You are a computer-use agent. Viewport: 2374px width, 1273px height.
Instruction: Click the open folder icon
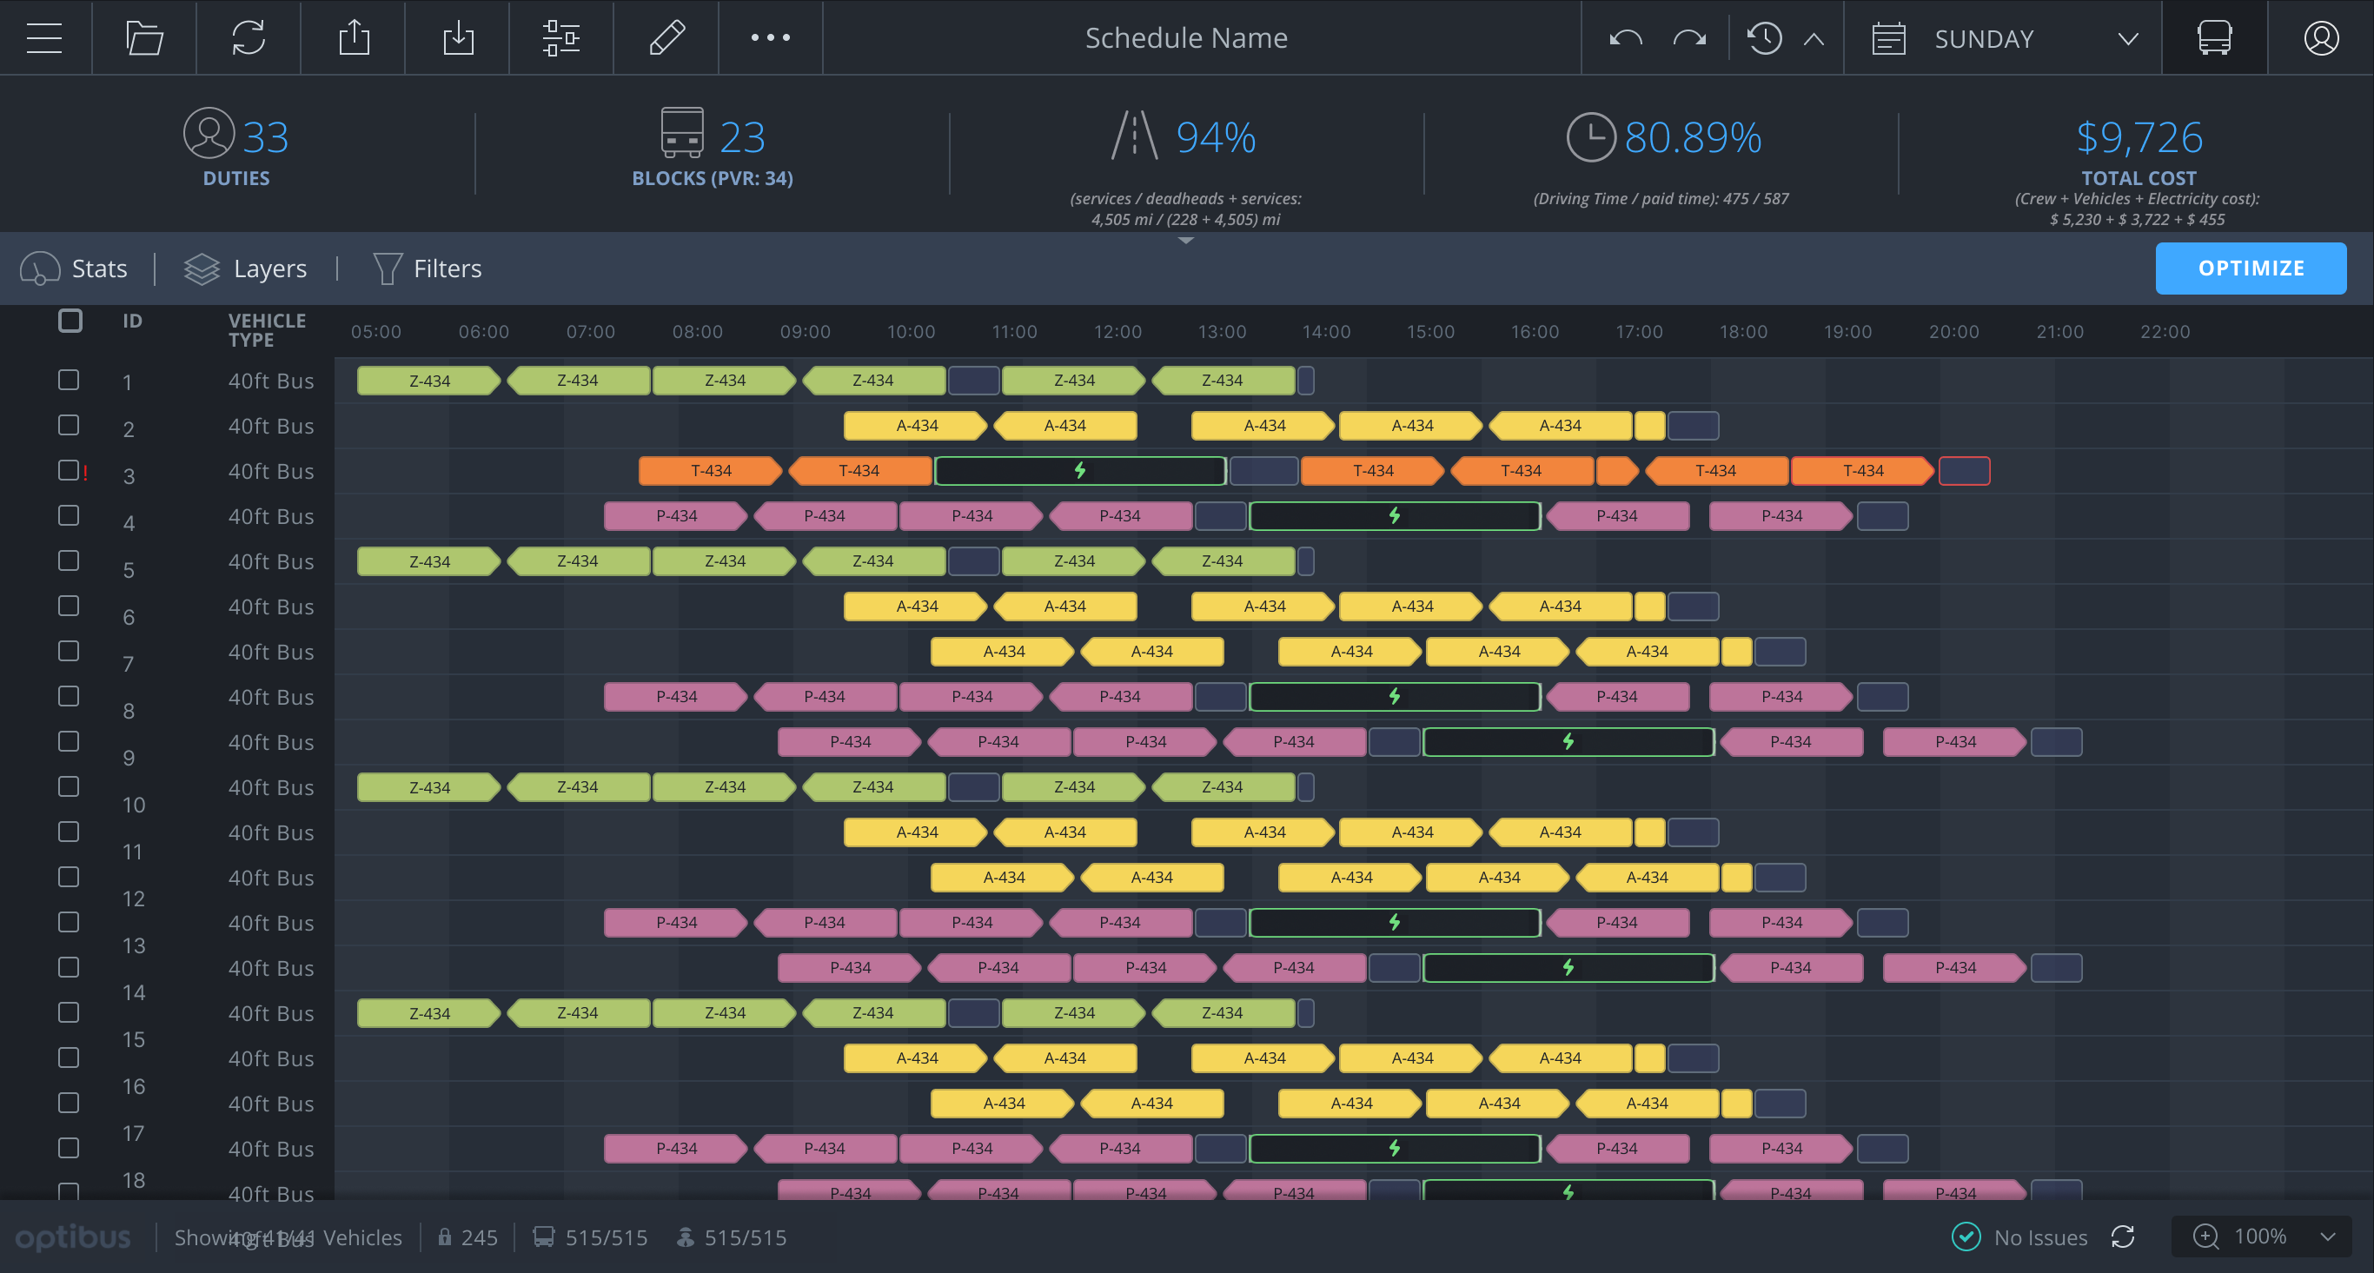143,37
